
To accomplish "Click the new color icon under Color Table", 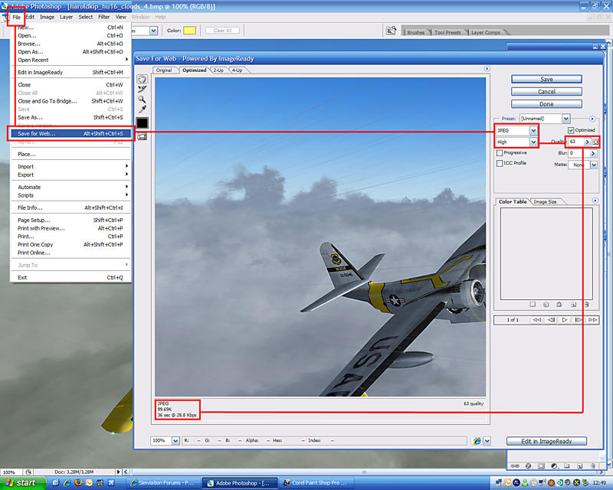I will [572, 304].
